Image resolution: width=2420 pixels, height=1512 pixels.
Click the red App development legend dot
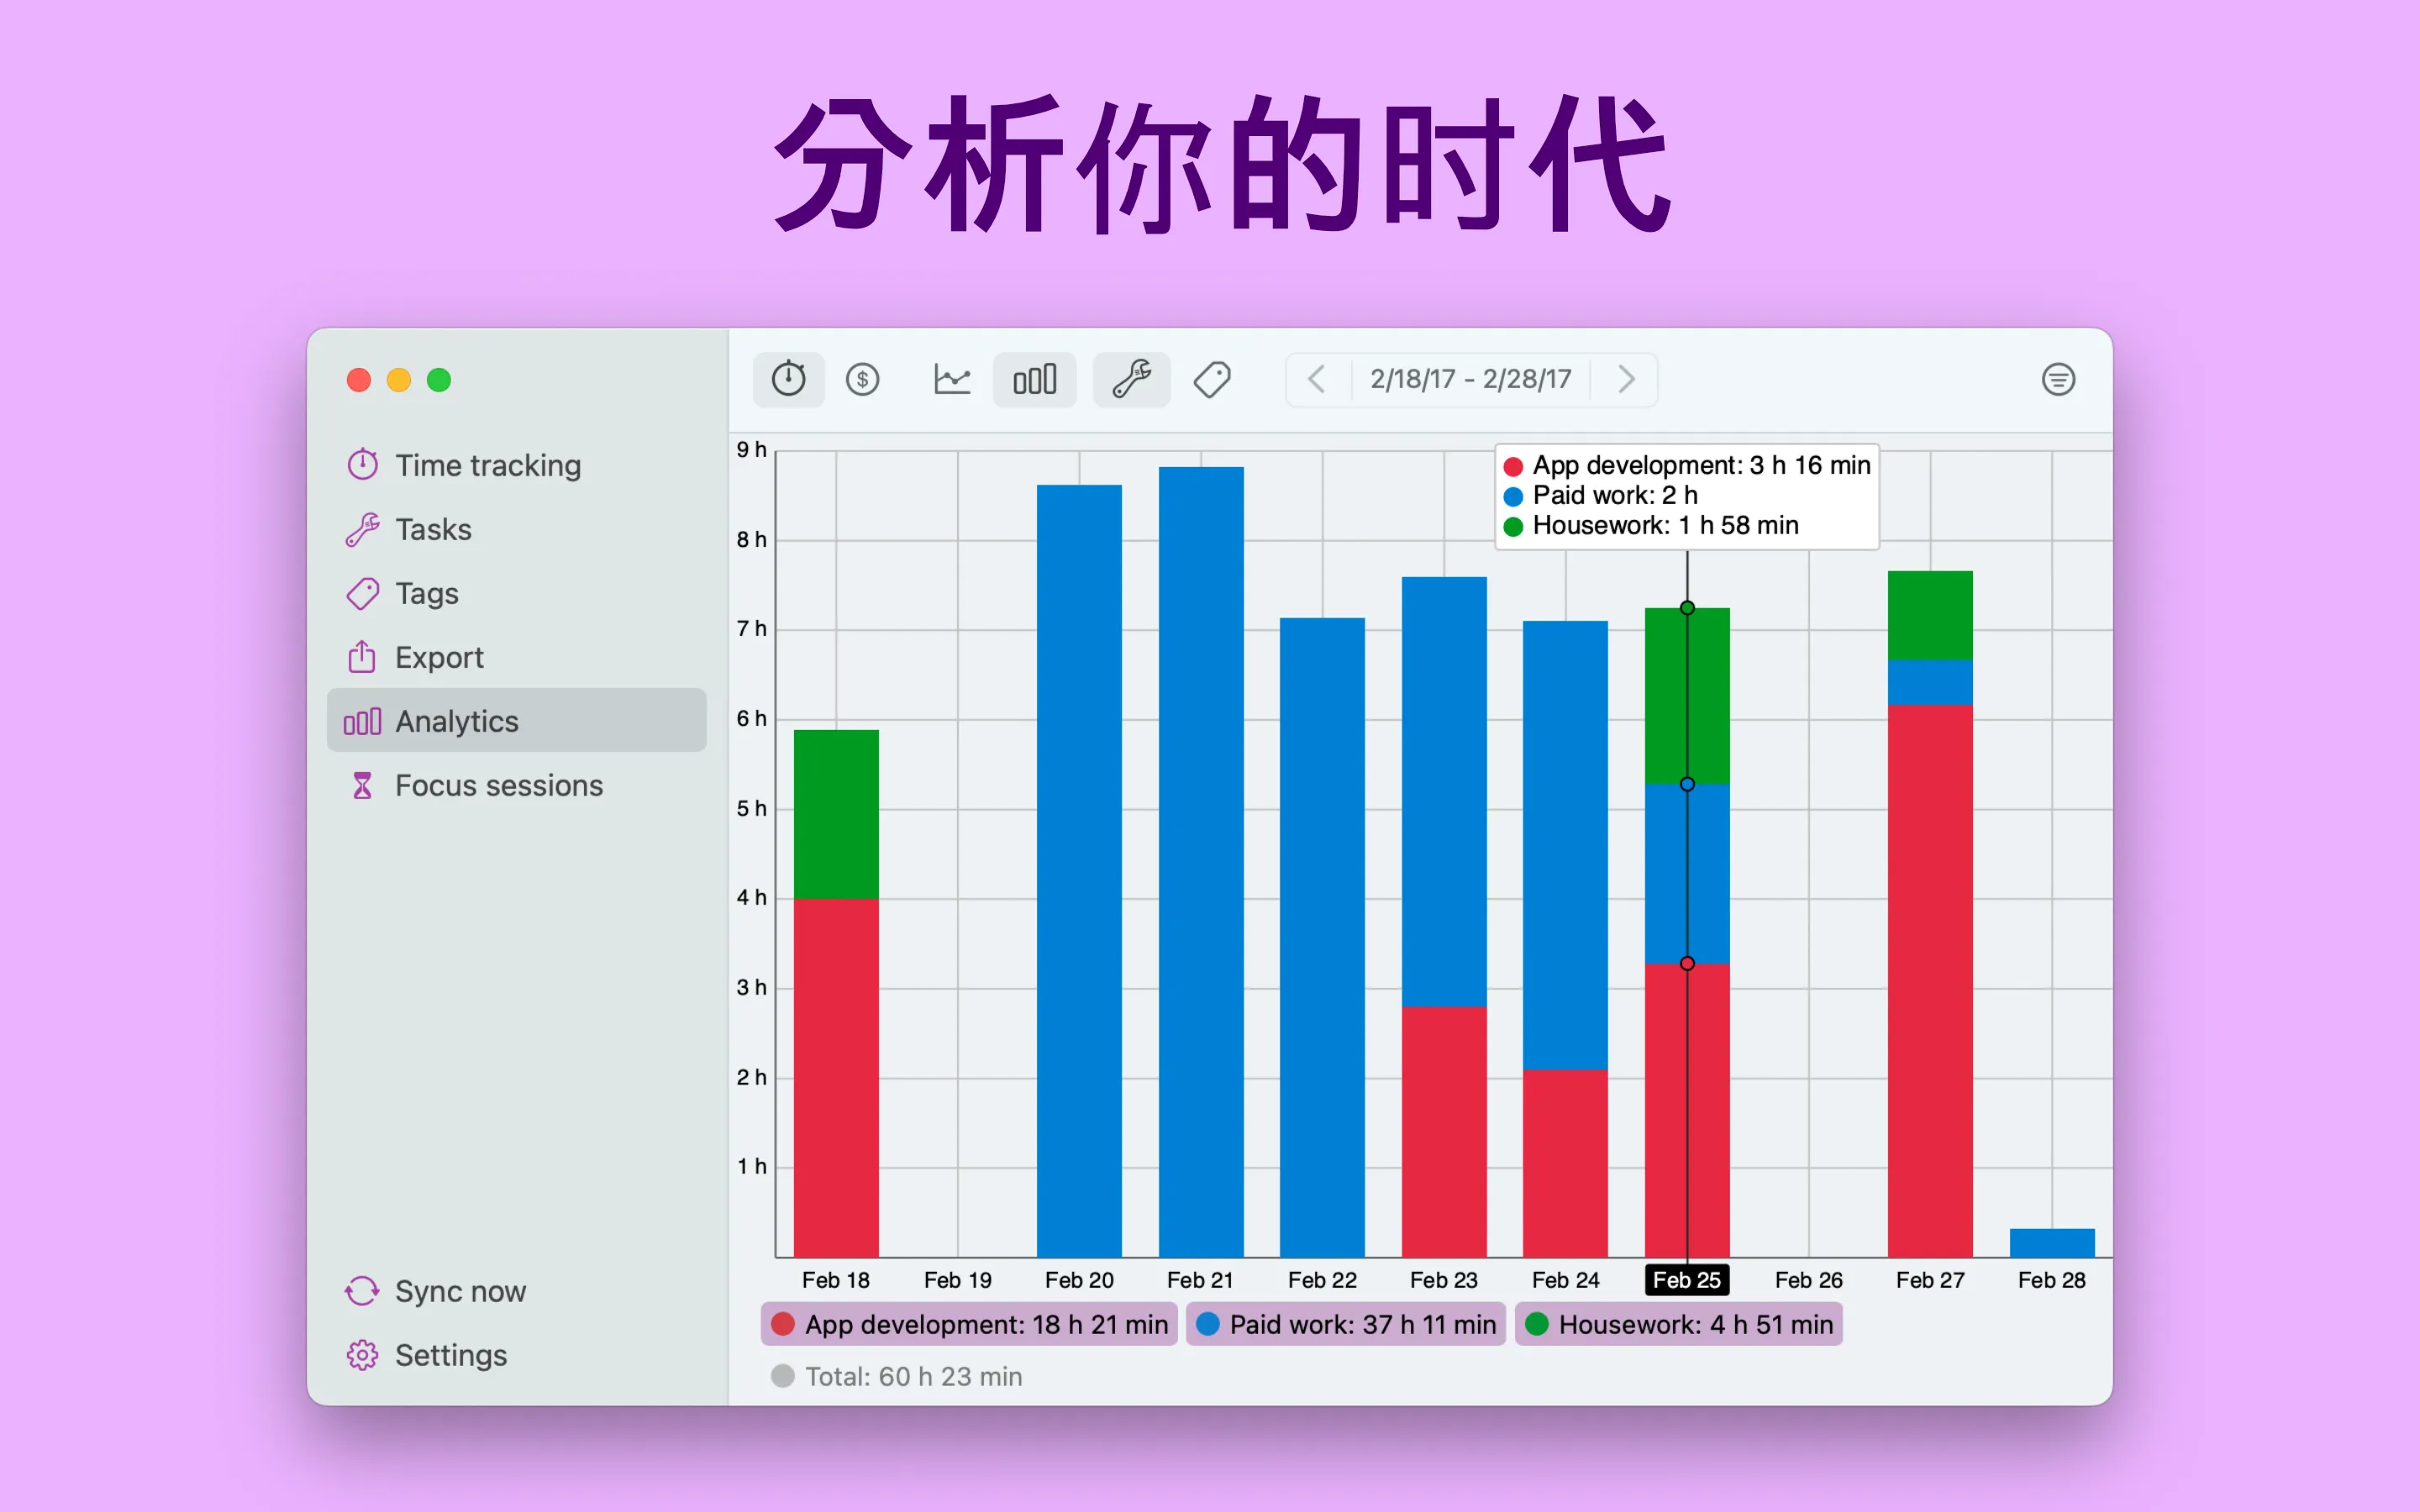pyautogui.click(x=783, y=1324)
